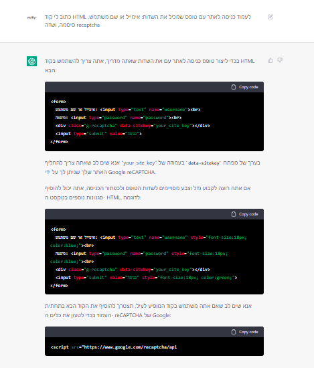Click the user's Hebrew prompt text
The width and height of the screenshot is (314, 368).
tap(148, 21)
